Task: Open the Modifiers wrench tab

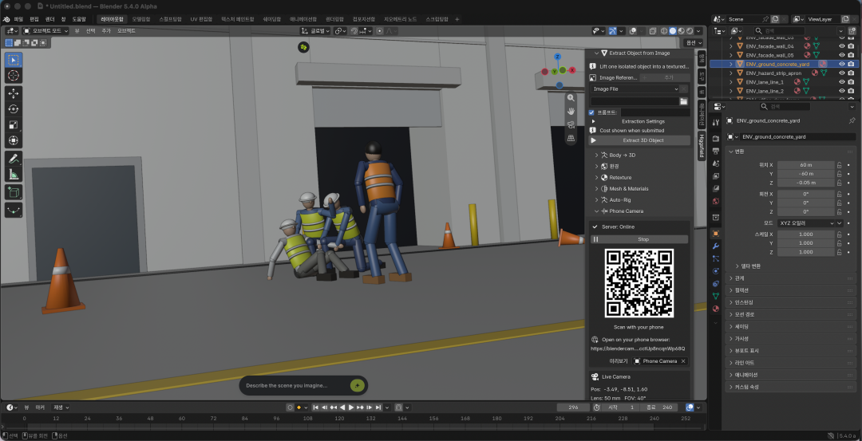Action: point(716,246)
